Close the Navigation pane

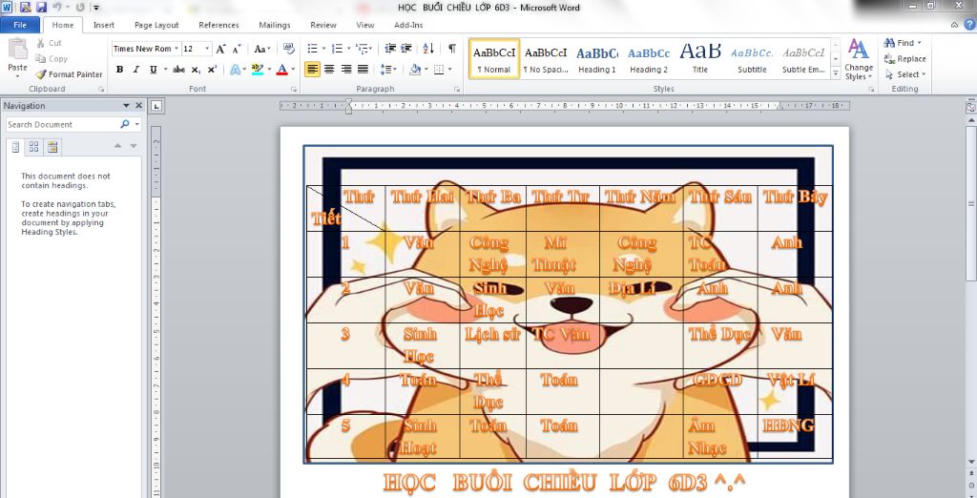tap(138, 106)
